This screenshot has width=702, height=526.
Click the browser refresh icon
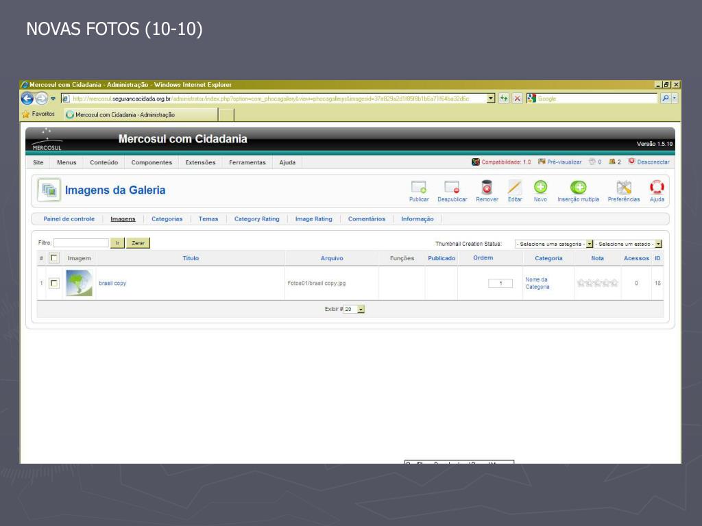pyautogui.click(x=504, y=99)
